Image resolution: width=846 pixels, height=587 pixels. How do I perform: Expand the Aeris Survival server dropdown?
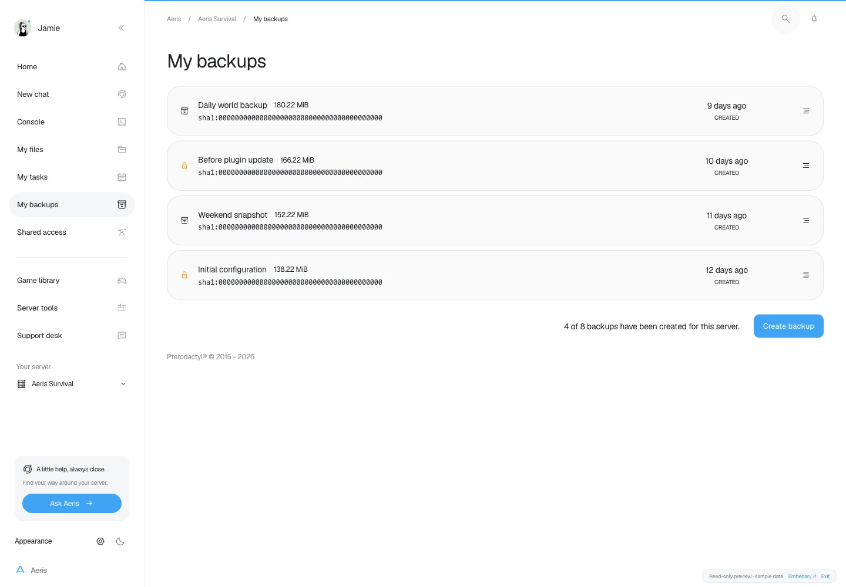[x=72, y=384]
